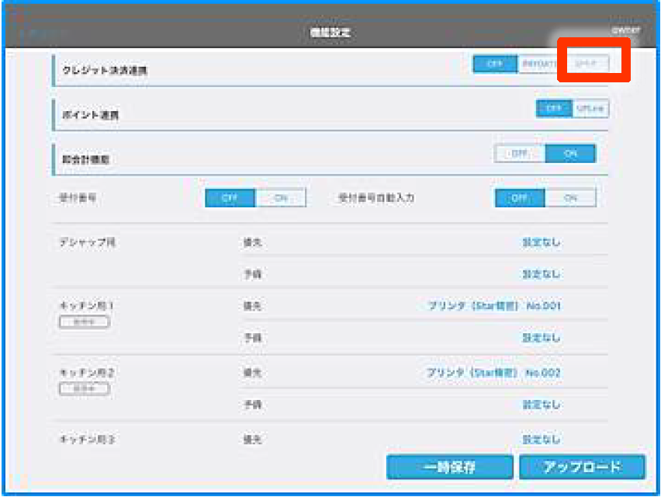Open デシャップ用 priority (優先) printer setting
661x497 pixels.
pyautogui.click(x=541, y=242)
